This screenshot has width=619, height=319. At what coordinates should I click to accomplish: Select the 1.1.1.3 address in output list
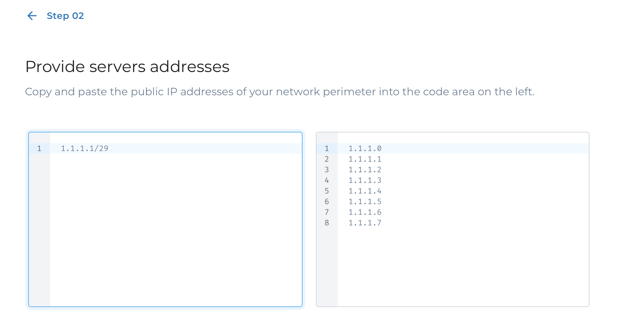(365, 180)
